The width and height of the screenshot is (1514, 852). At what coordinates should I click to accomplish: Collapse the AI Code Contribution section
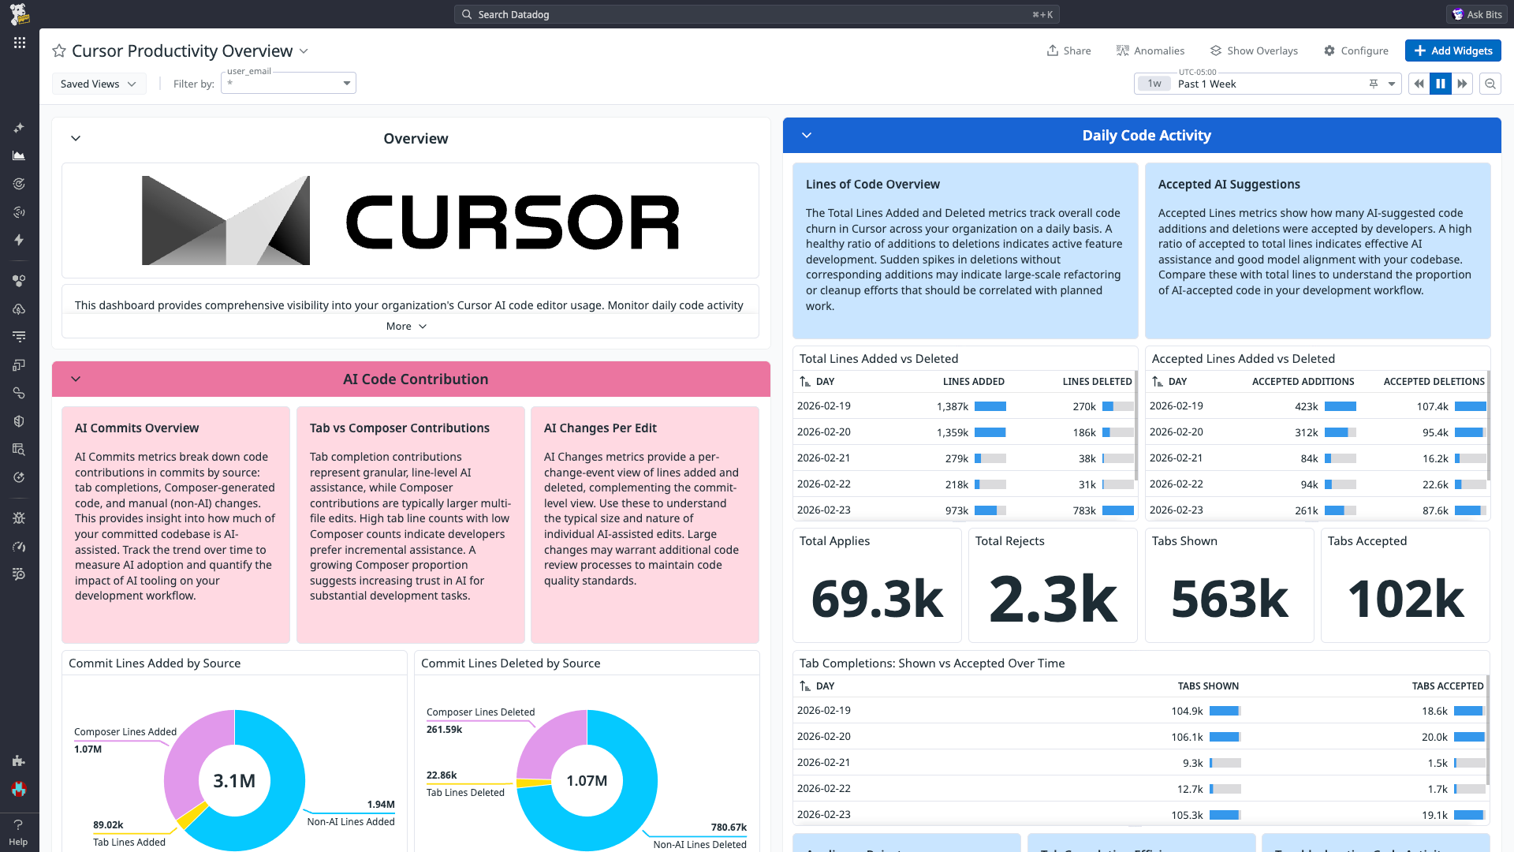point(76,379)
